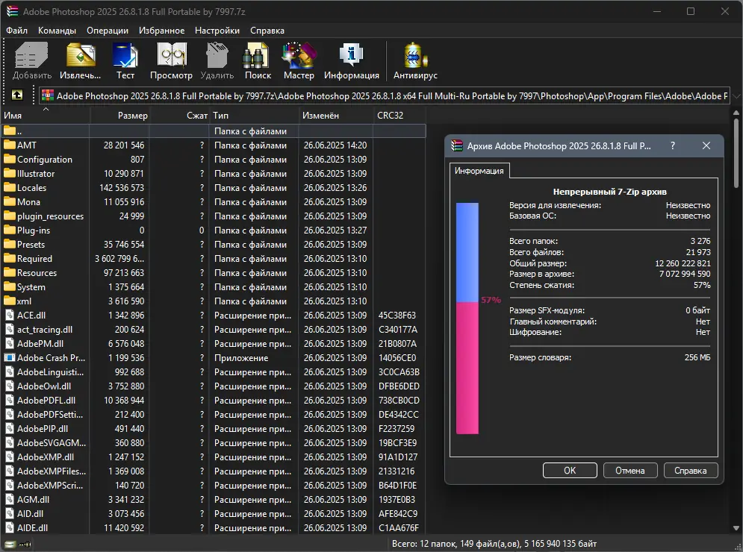Open the Поиск (Search) tool
This screenshot has width=743, height=552.
tap(257, 60)
